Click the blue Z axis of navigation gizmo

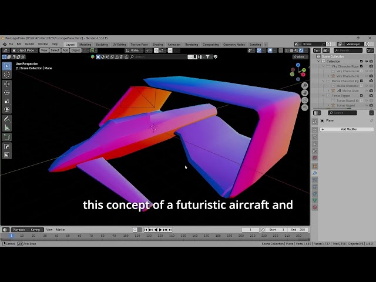298,65
